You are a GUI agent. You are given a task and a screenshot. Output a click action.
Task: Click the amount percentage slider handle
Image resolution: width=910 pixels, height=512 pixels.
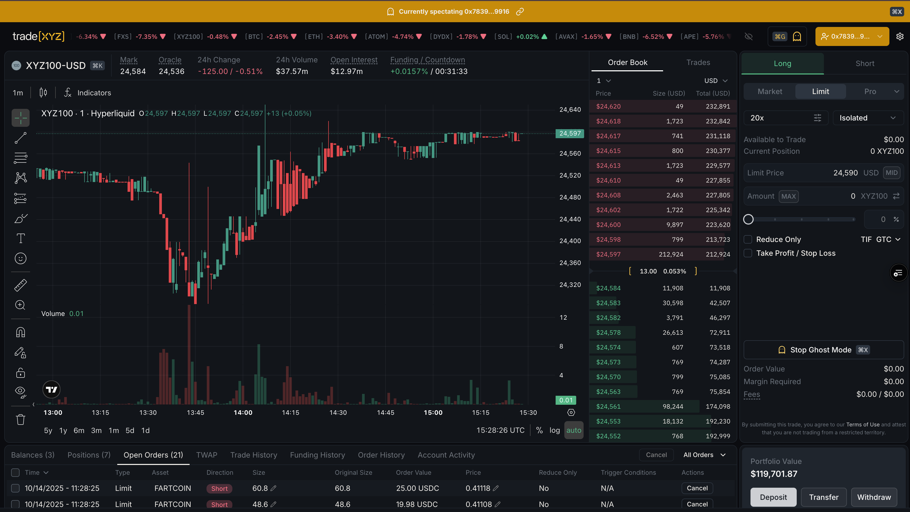point(748,220)
